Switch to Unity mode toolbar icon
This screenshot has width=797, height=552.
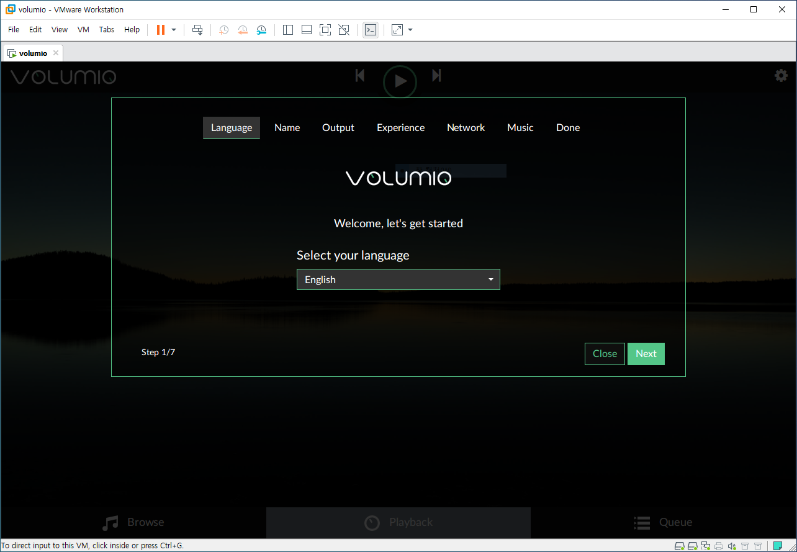click(x=344, y=30)
